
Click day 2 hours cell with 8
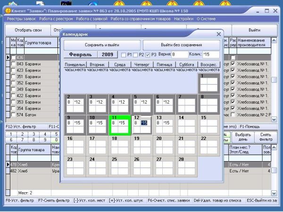(70, 102)
